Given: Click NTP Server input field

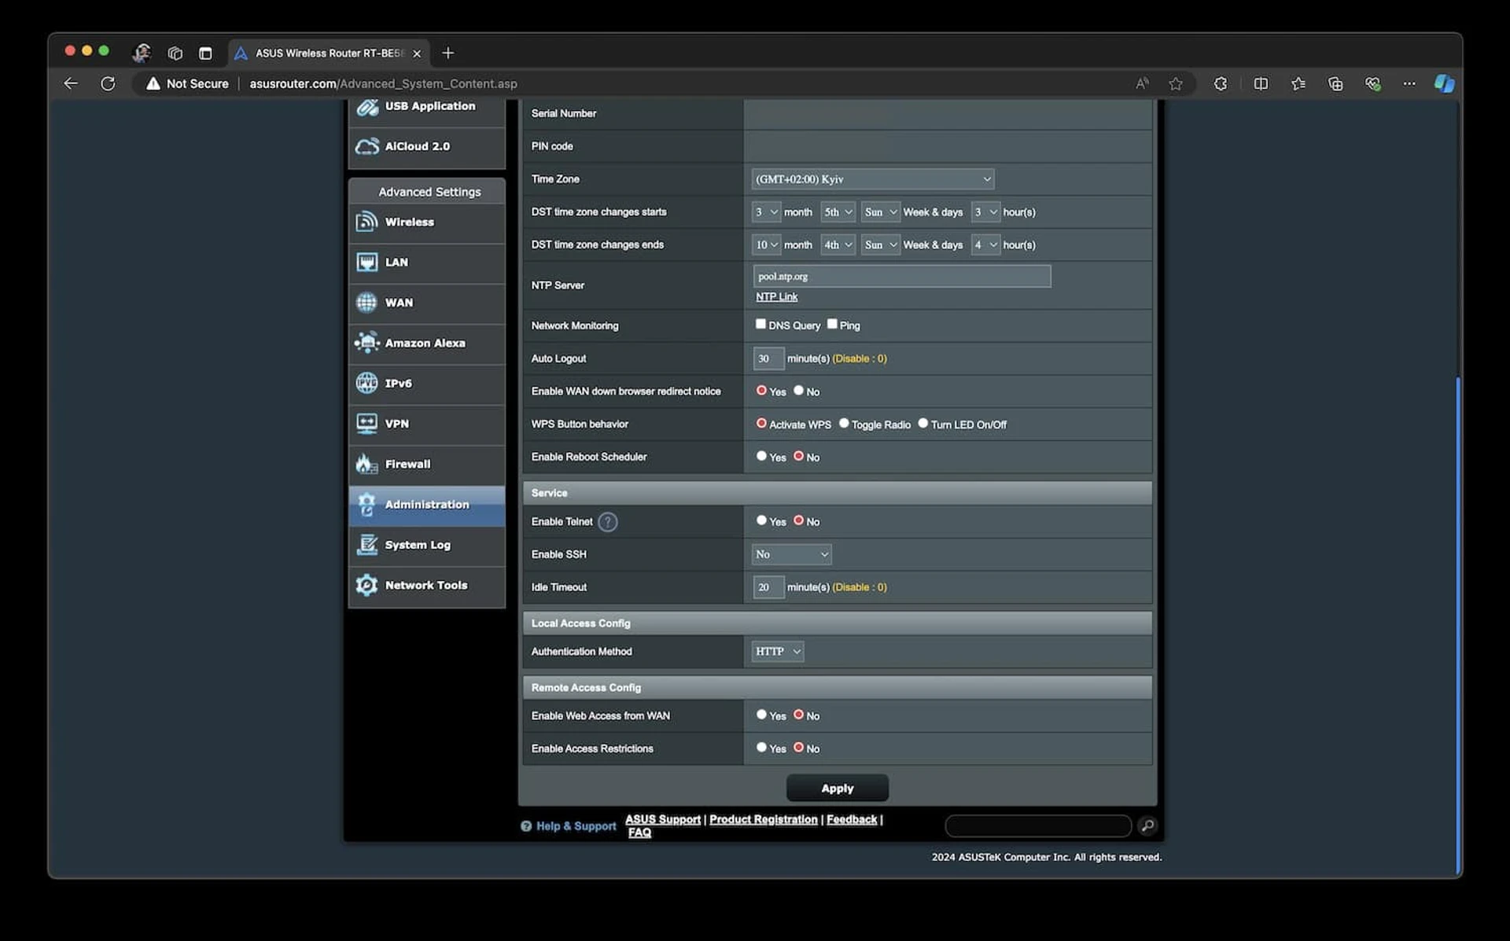Looking at the screenshot, I should pyautogui.click(x=902, y=277).
